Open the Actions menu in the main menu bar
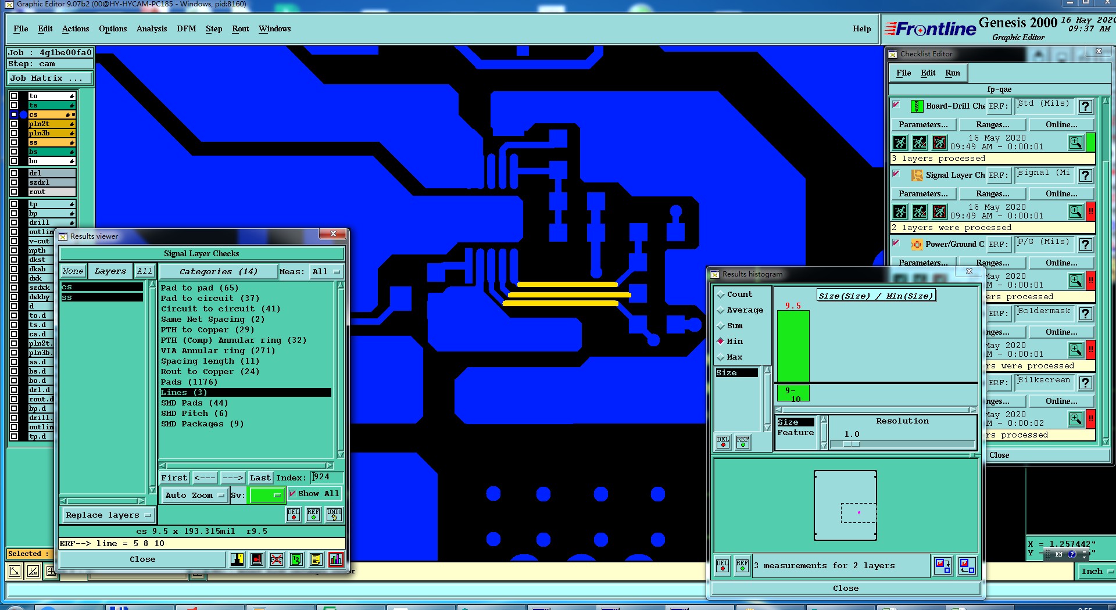The image size is (1116, 610). 76,28
